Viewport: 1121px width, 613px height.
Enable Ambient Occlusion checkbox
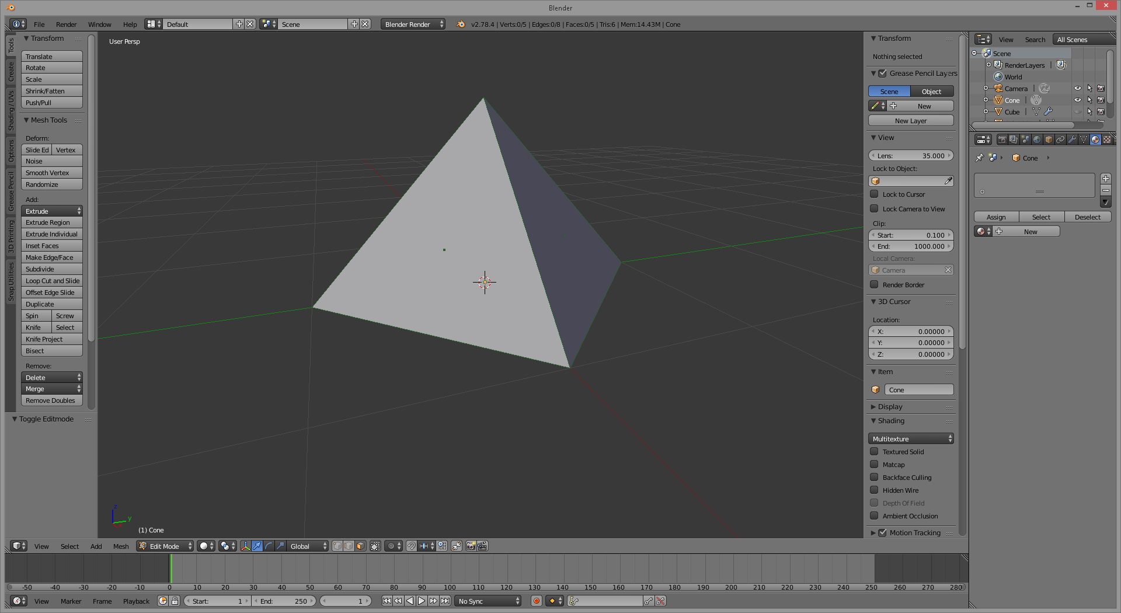(x=874, y=516)
